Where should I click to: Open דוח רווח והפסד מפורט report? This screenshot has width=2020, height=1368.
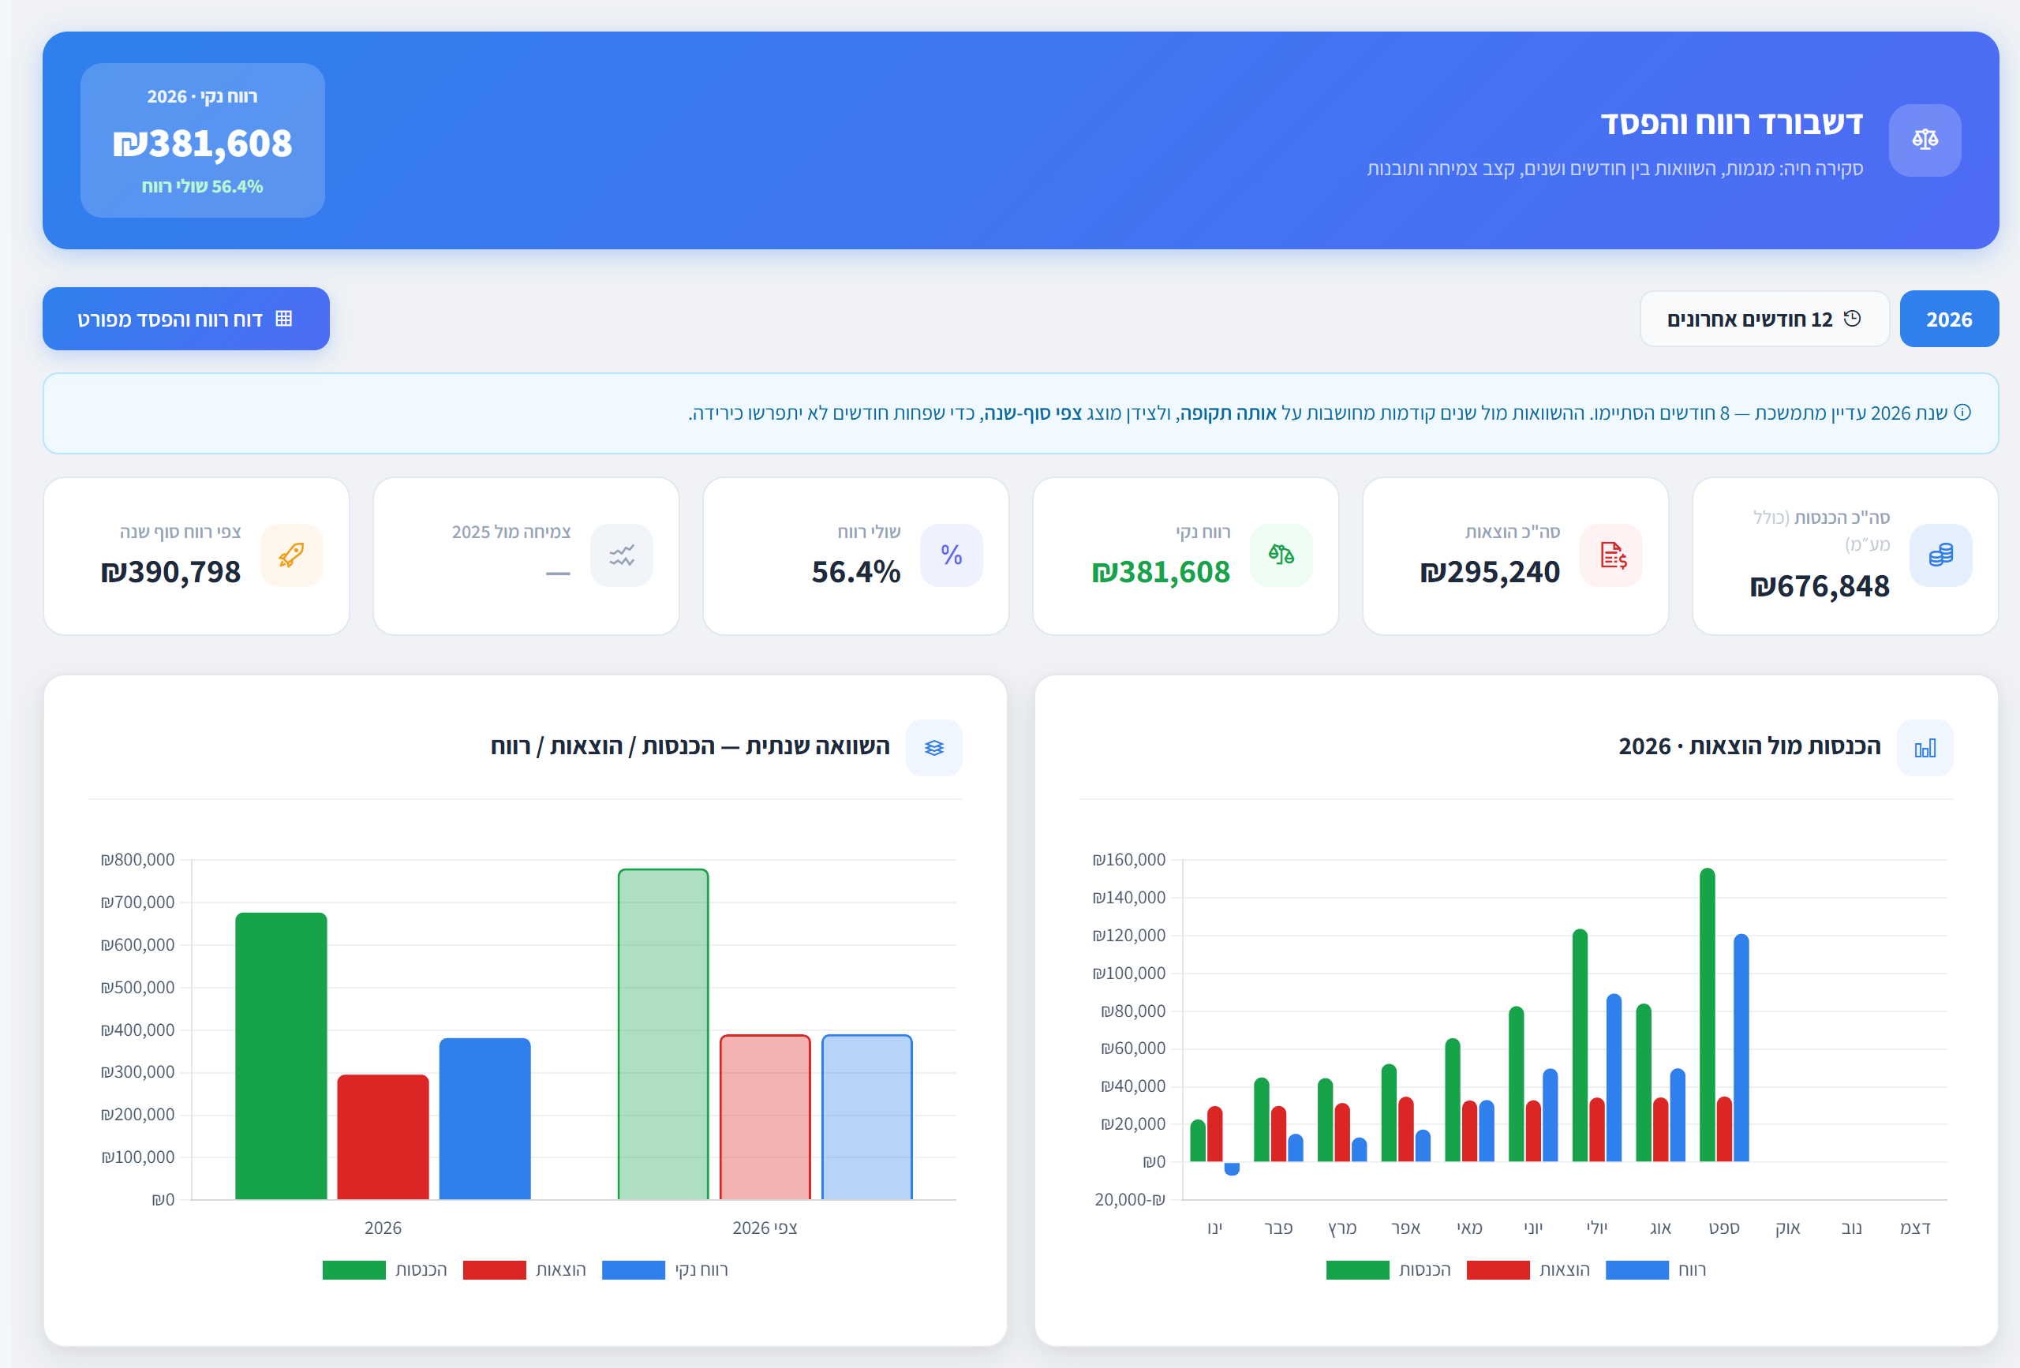[x=186, y=319]
